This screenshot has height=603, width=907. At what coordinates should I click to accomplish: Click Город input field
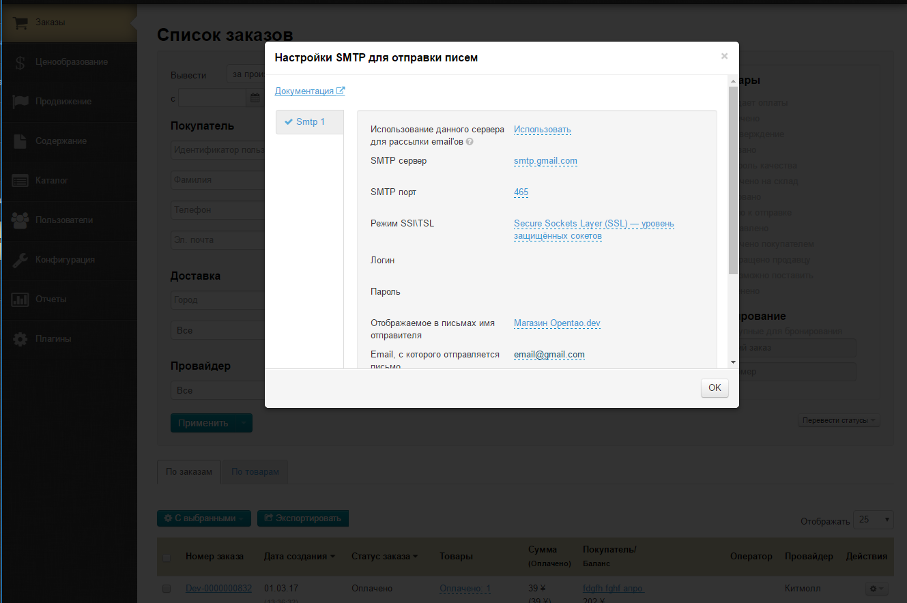click(218, 300)
